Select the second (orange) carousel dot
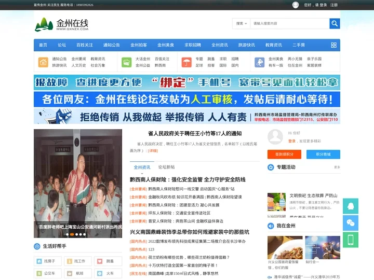 pyautogui.click(x=72, y=234)
